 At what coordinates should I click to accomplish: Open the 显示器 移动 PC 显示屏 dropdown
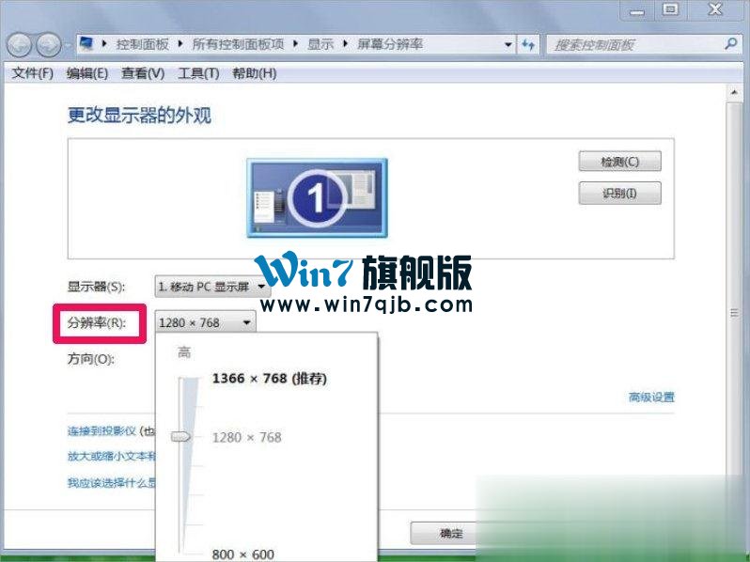pos(212,287)
